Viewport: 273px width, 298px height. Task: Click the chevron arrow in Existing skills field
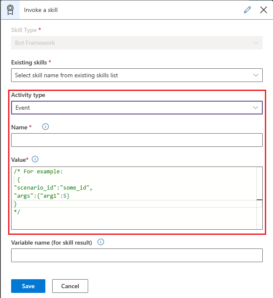point(256,75)
